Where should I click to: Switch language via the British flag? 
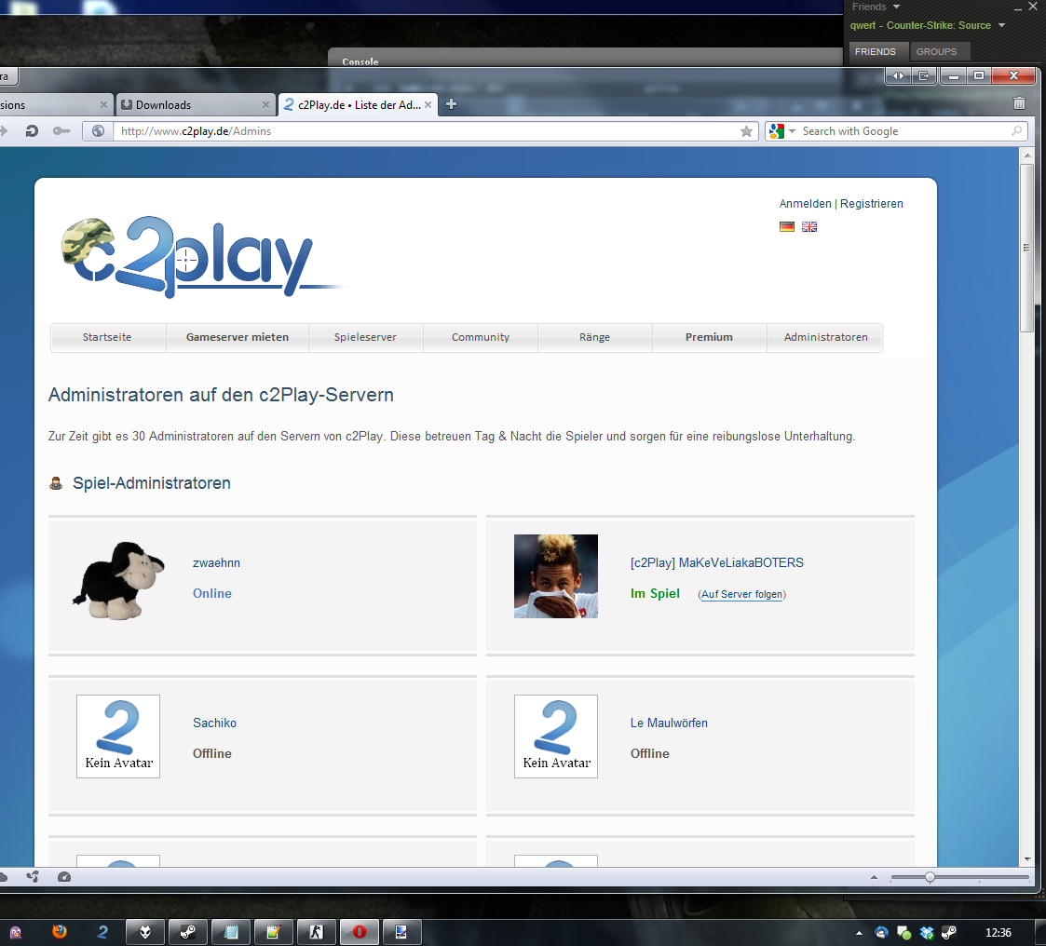tap(809, 226)
